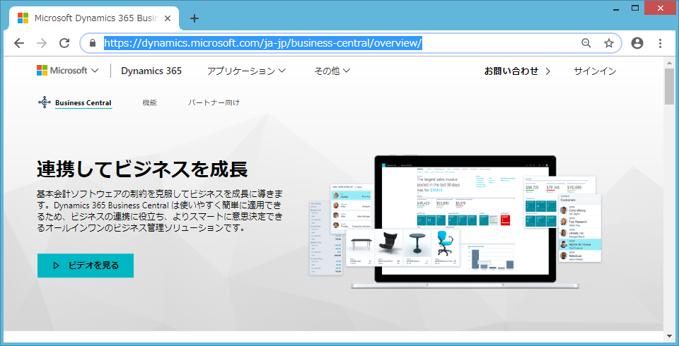The height and width of the screenshot is (346, 679).
Task: Open the 機能 sub-navigation tab
Action: [150, 103]
